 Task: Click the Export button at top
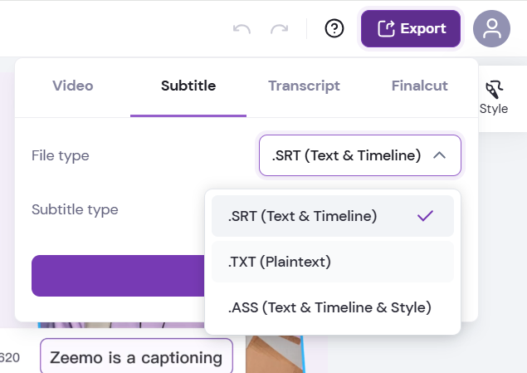[x=411, y=29]
